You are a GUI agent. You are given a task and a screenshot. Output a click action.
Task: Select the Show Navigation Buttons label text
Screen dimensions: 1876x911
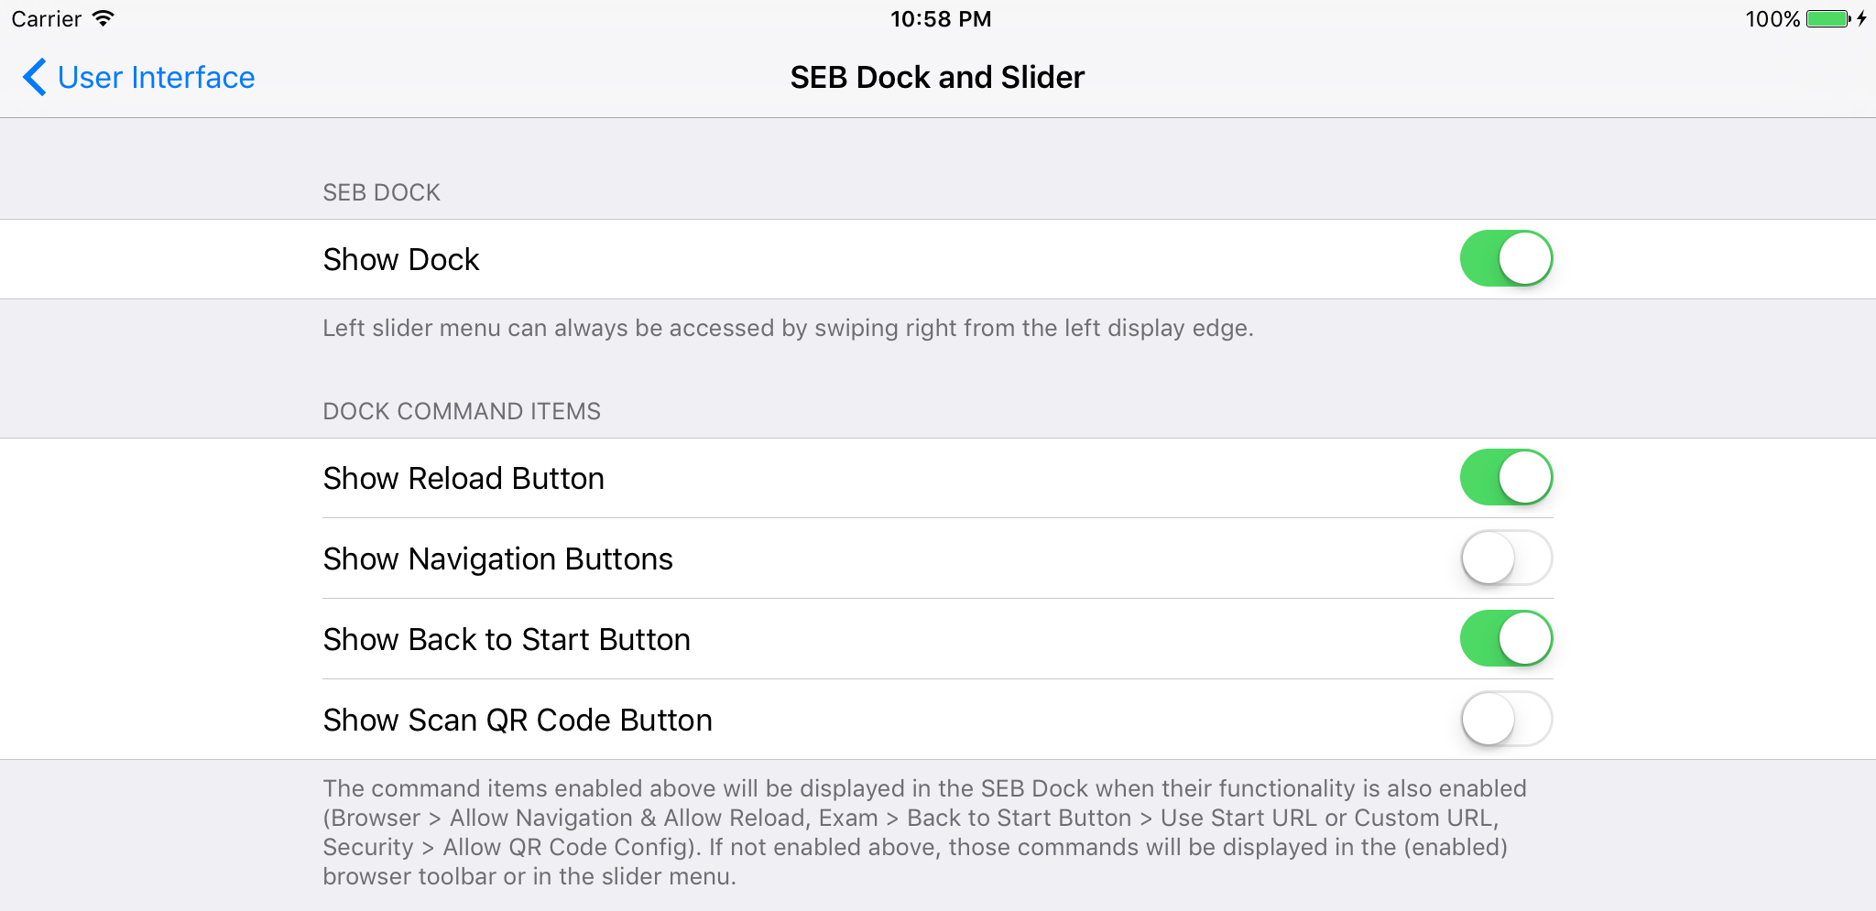(498, 559)
